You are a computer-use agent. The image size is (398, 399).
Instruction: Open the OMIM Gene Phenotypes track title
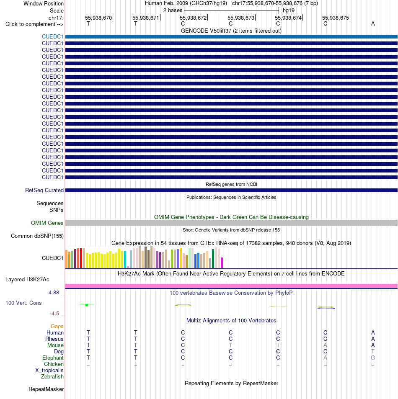tap(231, 217)
